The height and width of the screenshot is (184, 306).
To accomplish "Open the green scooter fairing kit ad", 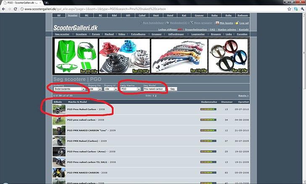I will coord(76,56).
